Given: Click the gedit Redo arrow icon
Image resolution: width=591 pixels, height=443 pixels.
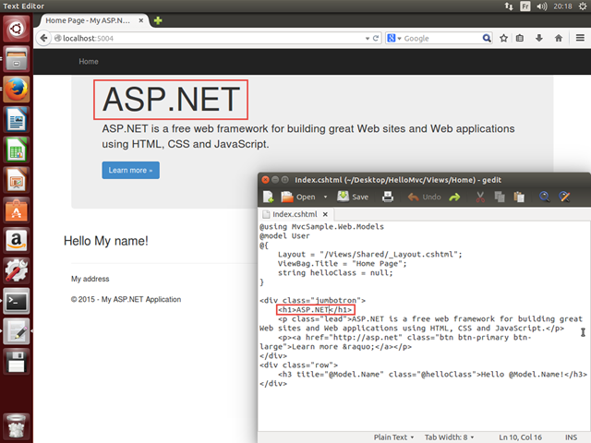Looking at the screenshot, I should [454, 197].
